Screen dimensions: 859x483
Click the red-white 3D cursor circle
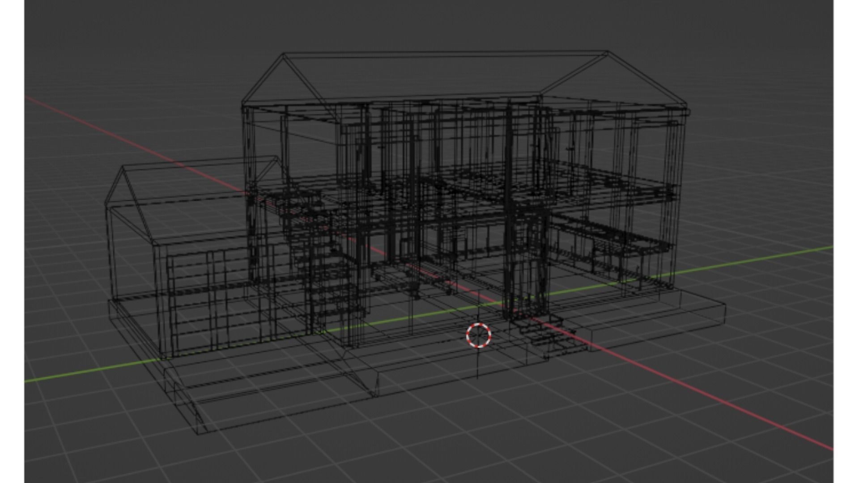pyautogui.click(x=478, y=335)
